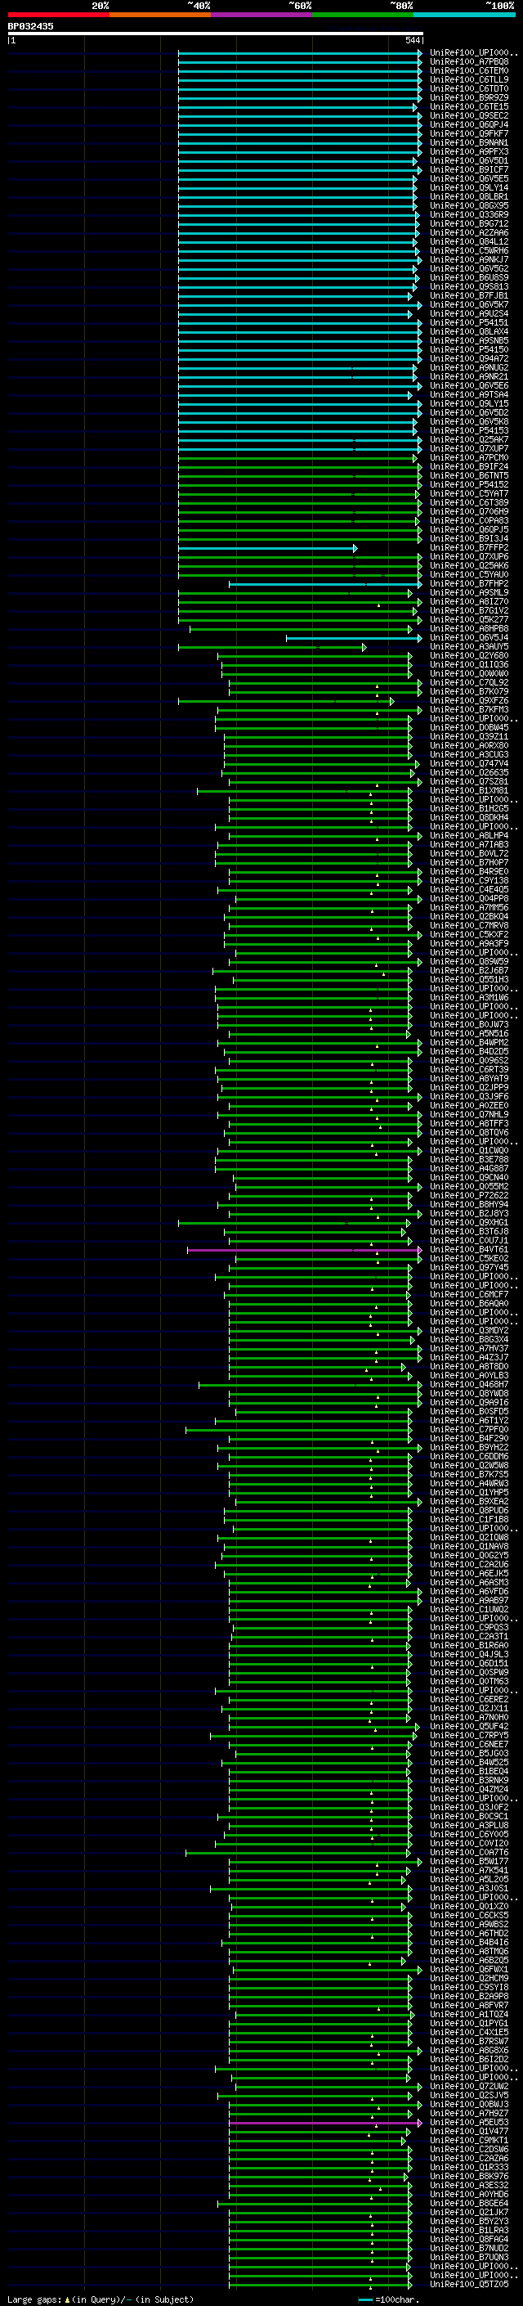Open hit UniRef100_C7QL92
The width and height of the screenshot is (523, 2306).
tap(468, 683)
